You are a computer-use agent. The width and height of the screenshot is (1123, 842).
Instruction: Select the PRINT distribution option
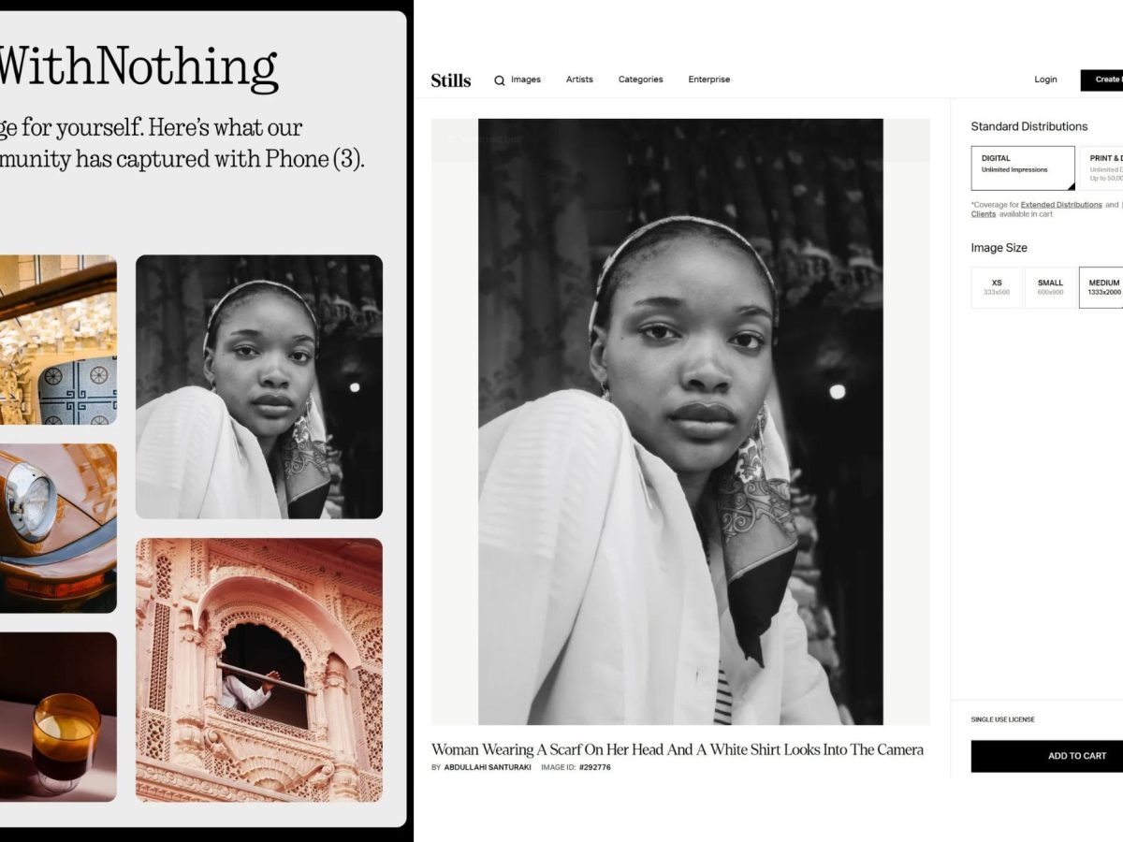click(1102, 168)
